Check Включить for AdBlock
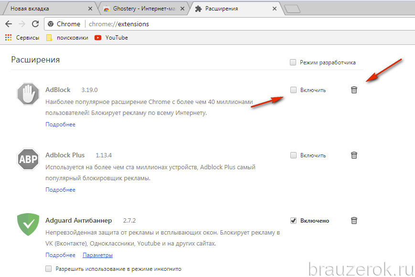 pyautogui.click(x=293, y=90)
